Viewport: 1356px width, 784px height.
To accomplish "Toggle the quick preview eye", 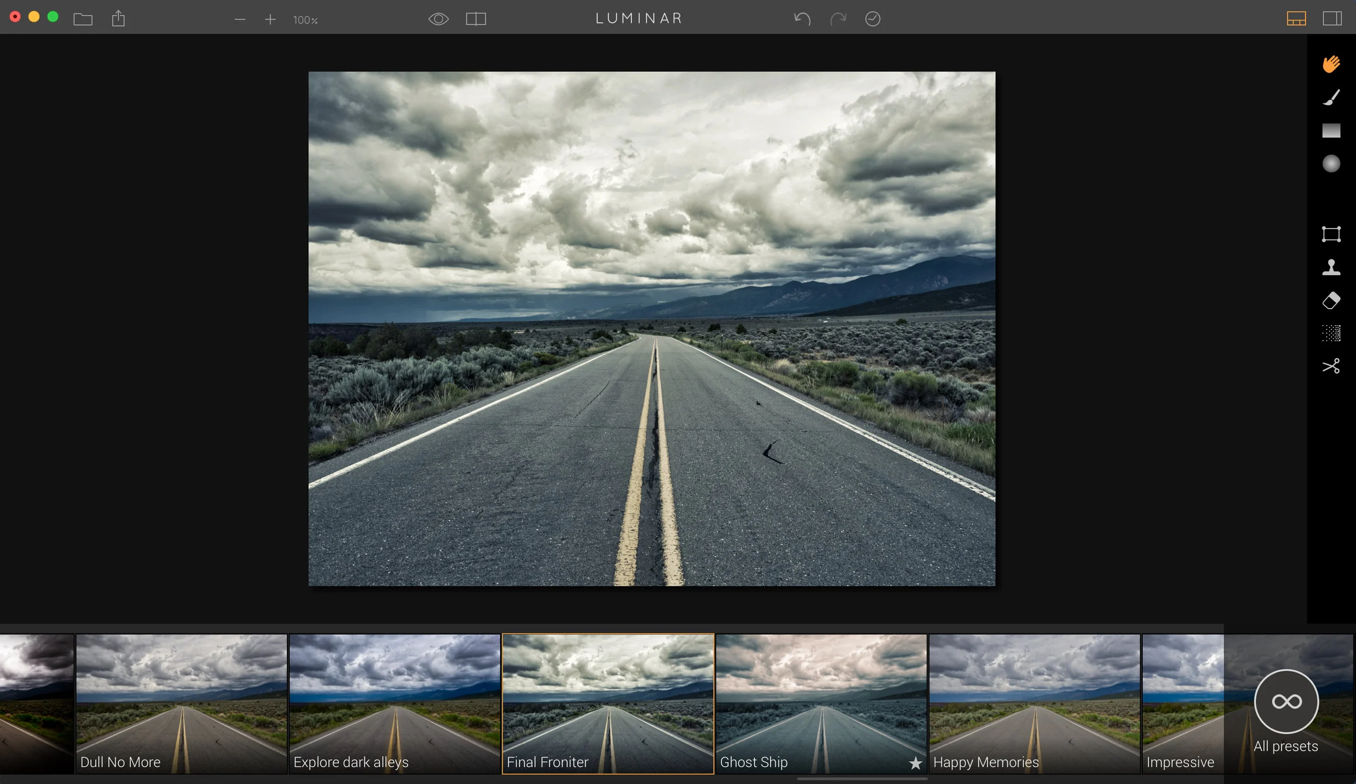I will 438,19.
